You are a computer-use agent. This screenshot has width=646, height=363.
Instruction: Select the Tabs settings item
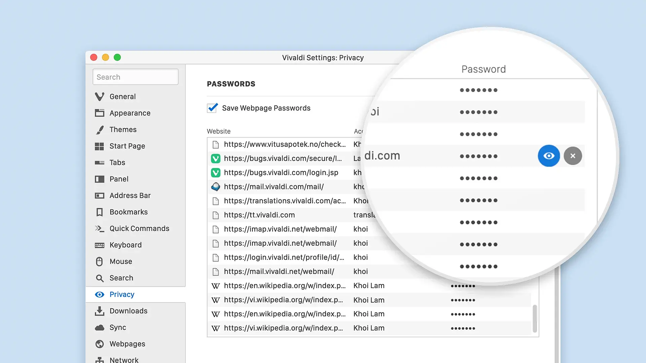click(x=117, y=162)
